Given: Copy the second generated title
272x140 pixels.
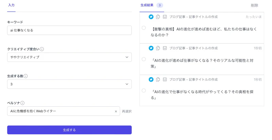Looking at the screenshot, I should click(158, 48).
